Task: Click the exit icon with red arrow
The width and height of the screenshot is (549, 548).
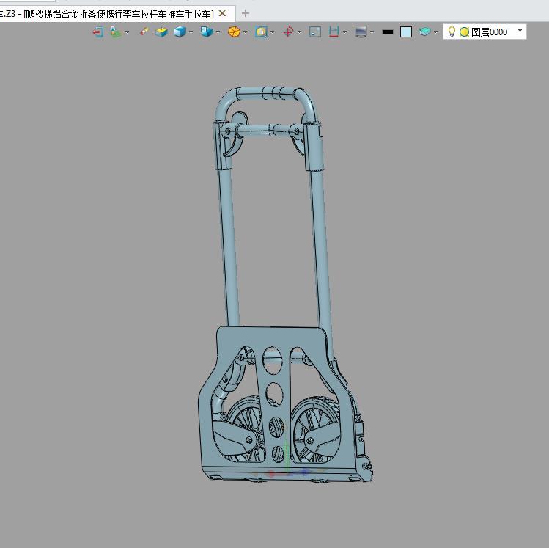Action: 98,32
